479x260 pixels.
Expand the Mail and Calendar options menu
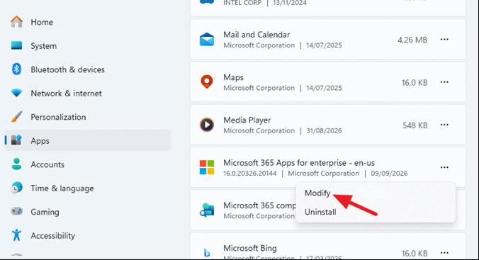[444, 40]
